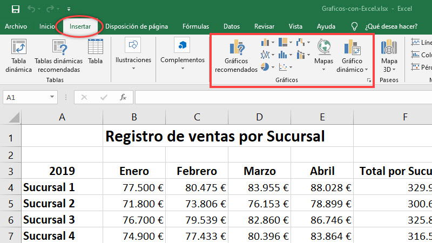Open Tablas dinámicas recomendadas
This screenshot has height=243, width=432.
[x=59, y=55]
